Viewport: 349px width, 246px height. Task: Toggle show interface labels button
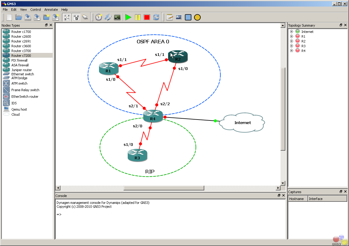coord(67,17)
